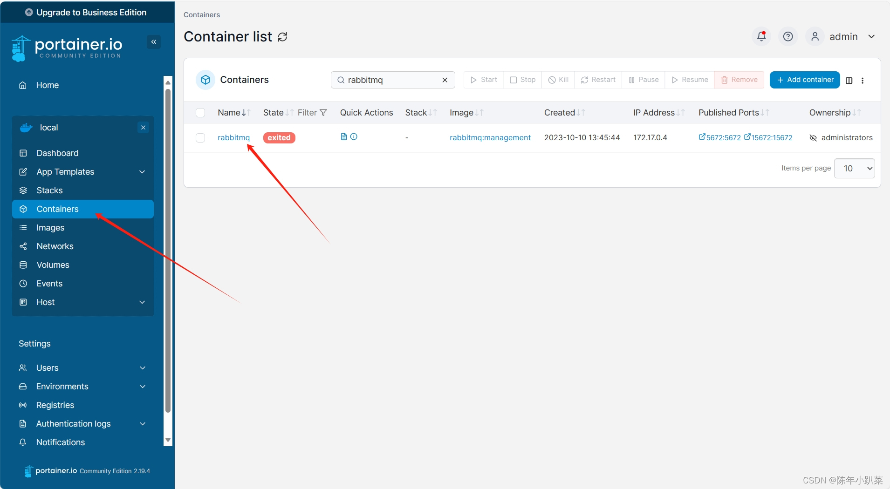Open Volumes menu item
The image size is (890, 489).
point(83,265)
